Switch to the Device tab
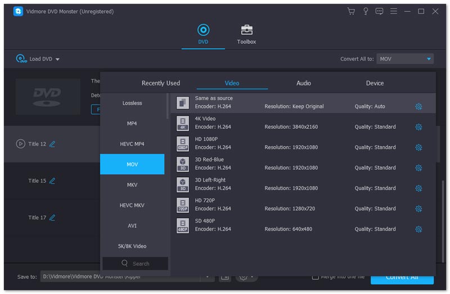 375,83
